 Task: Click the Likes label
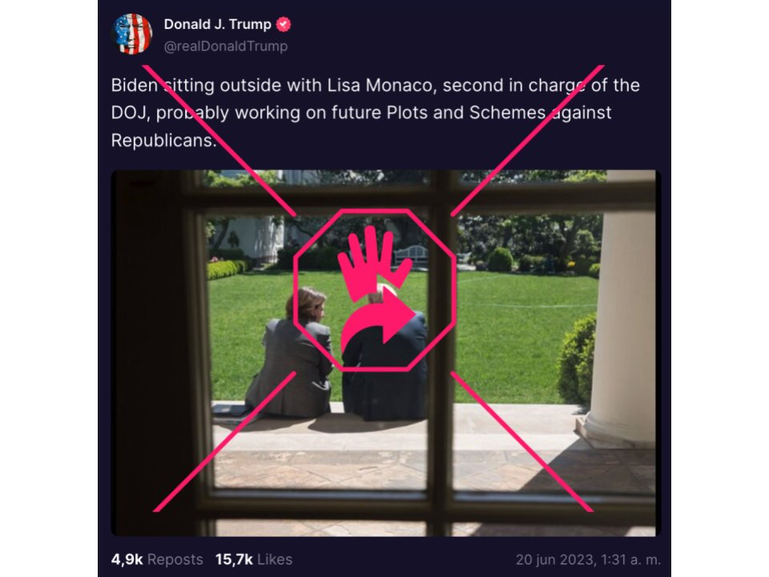click(x=275, y=559)
